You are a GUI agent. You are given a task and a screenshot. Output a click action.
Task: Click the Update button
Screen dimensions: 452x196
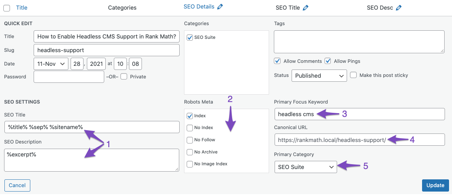click(435, 185)
